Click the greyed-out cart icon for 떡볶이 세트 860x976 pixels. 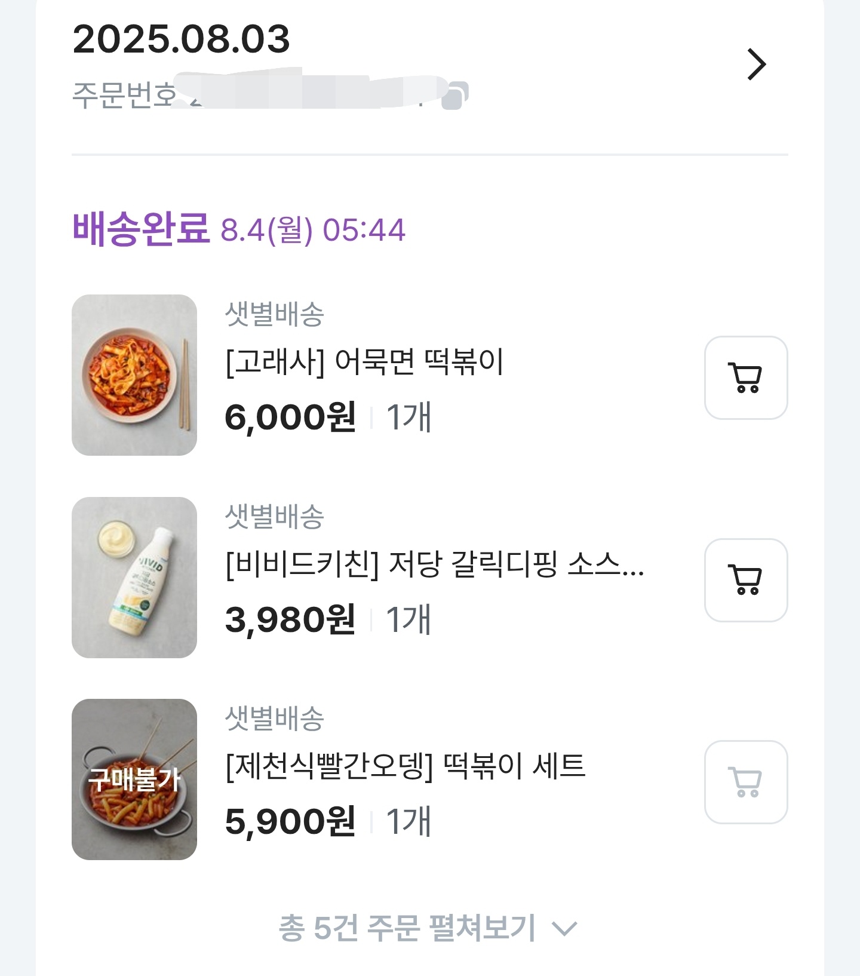click(x=745, y=782)
